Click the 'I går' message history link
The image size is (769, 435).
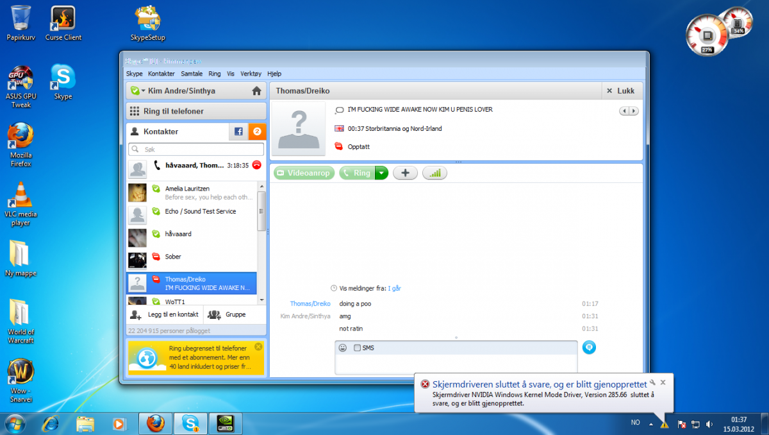[x=395, y=289]
